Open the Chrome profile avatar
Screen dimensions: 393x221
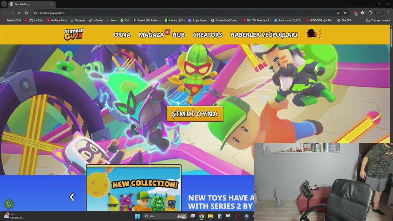click(381, 13)
